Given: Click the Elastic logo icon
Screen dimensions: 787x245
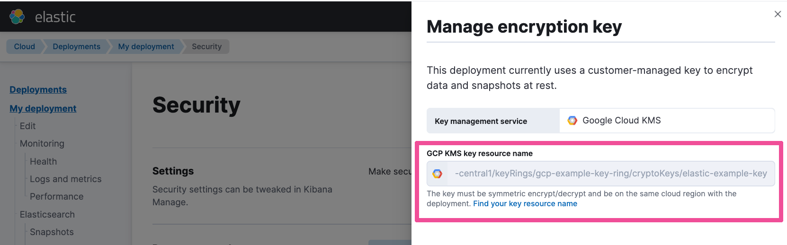Looking at the screenshot, I should [x=17, y=17].
